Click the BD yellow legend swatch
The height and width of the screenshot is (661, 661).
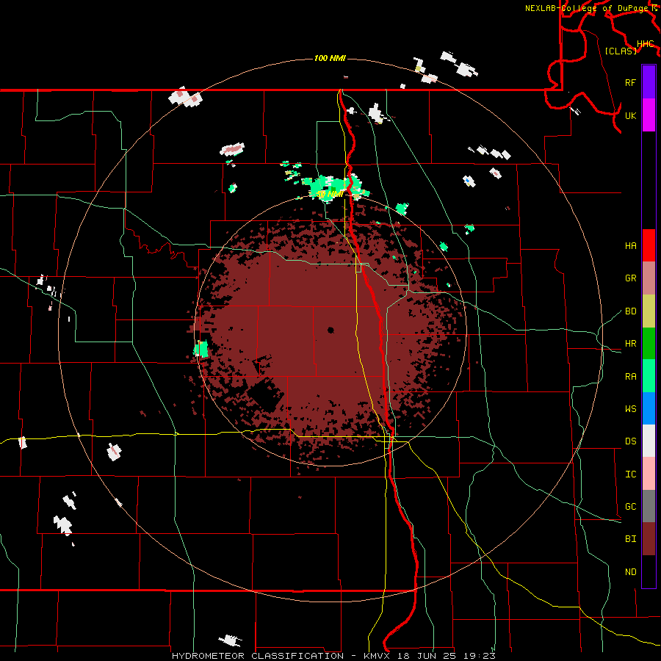pyautogui.click(x=649, y=311)
